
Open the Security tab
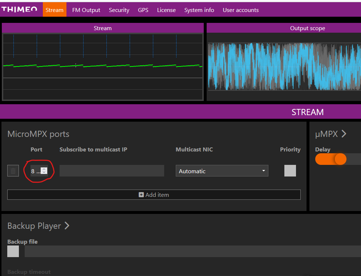coord(119,10)
